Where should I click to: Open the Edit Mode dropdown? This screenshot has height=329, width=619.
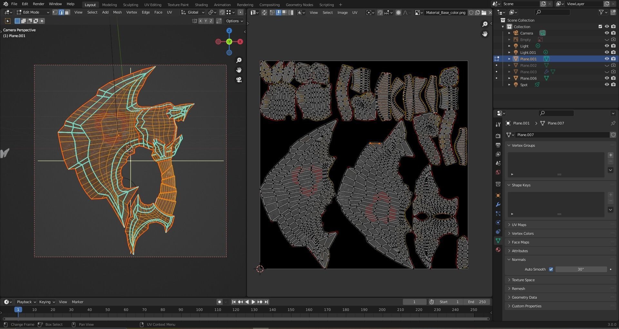[33, 12]
